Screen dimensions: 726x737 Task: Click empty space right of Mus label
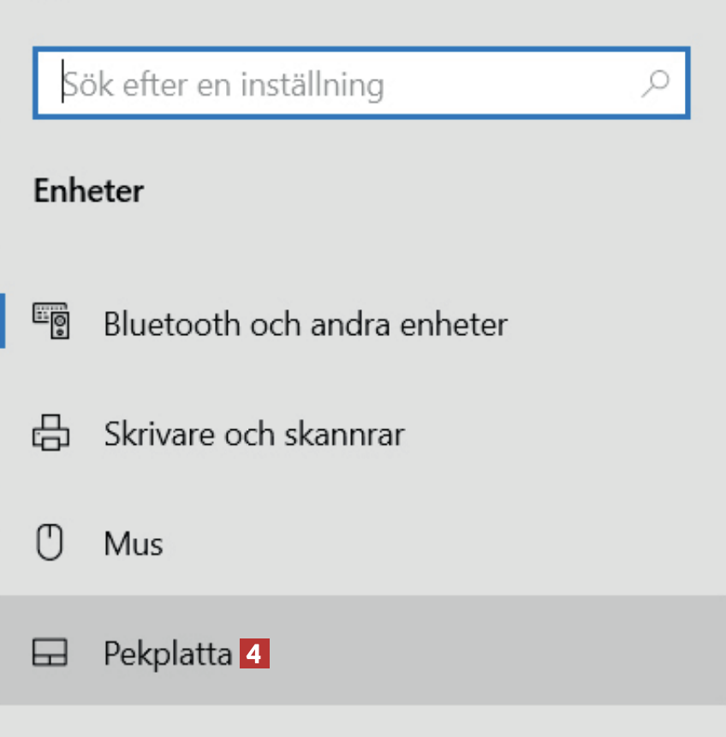(428, 543)
